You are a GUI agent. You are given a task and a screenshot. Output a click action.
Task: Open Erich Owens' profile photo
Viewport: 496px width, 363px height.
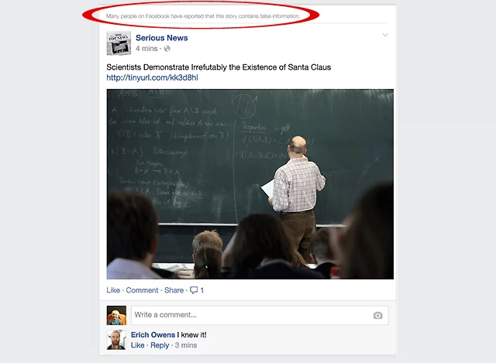point(116,340)
